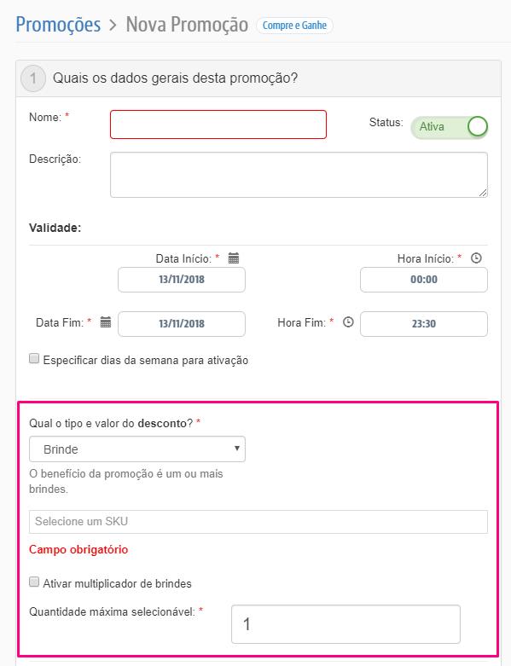Open the Selecione um SKU selector
The width and height of the screenshot is (511, 666).
(x=258, y=522)
